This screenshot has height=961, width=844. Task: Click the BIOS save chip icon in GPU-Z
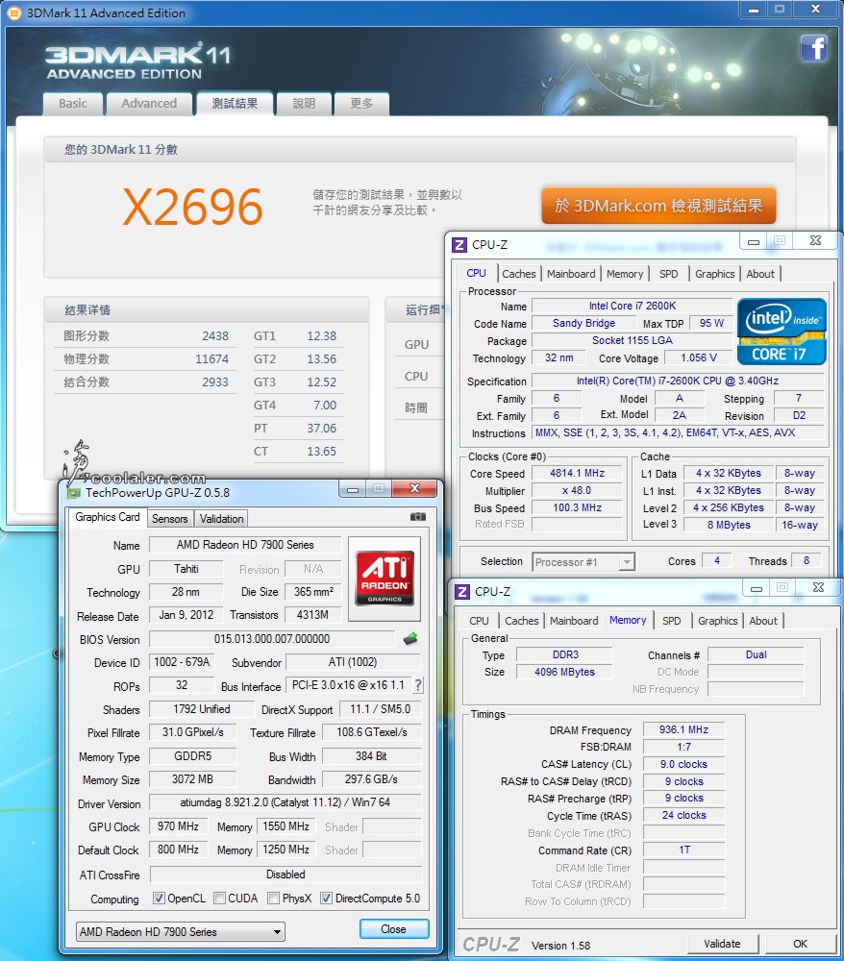click(410, 639)
